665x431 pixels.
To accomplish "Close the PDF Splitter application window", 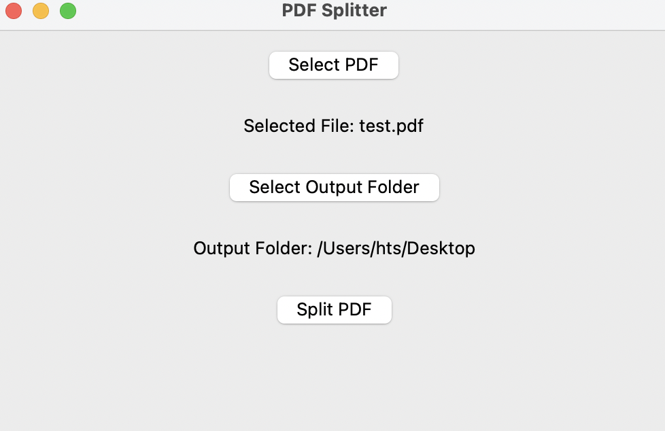I will click(x=13, y=11).
